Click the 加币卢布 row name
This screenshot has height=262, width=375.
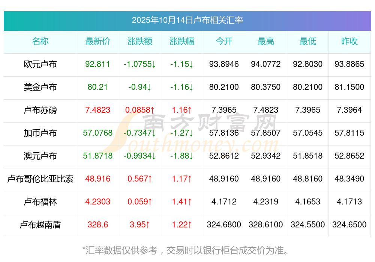40,133
